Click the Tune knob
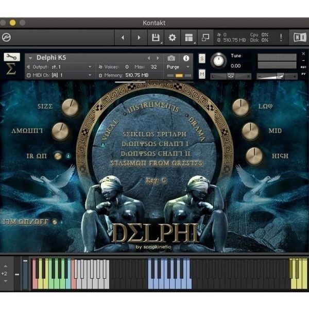The height and width of the screenshot is (309, 309). [218, 61]
